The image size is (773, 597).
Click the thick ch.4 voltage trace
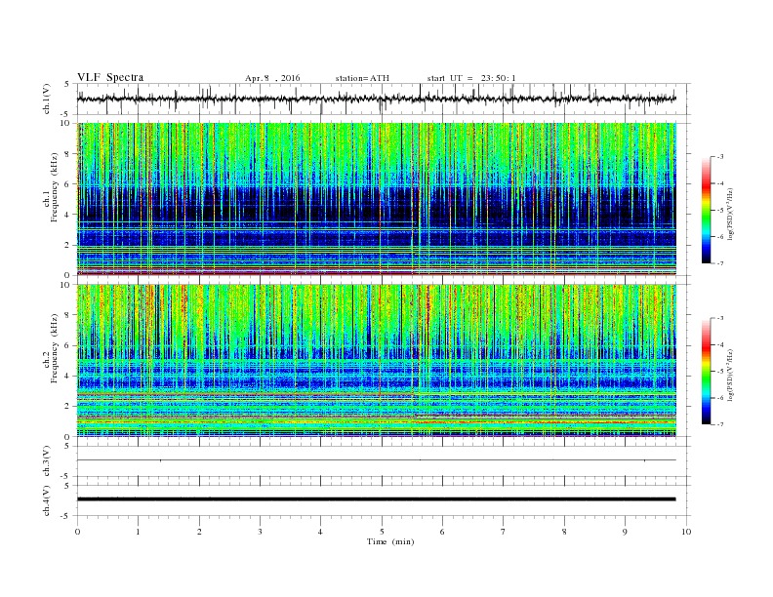[x=376, y=499]
